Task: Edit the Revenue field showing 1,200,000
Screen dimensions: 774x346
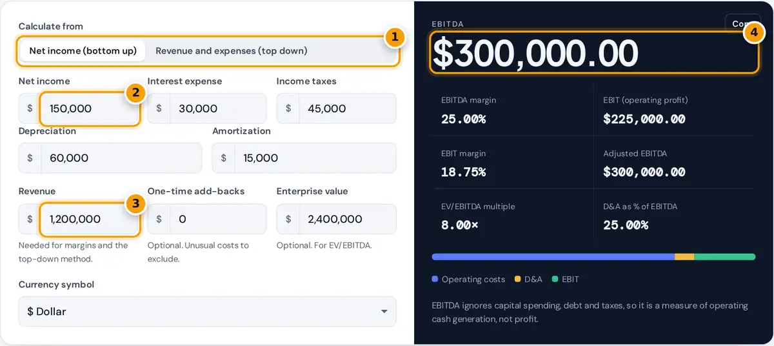Action: pos(89,219)
